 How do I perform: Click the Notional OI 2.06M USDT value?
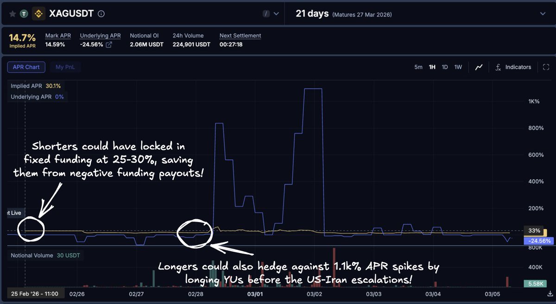point(147,44)
